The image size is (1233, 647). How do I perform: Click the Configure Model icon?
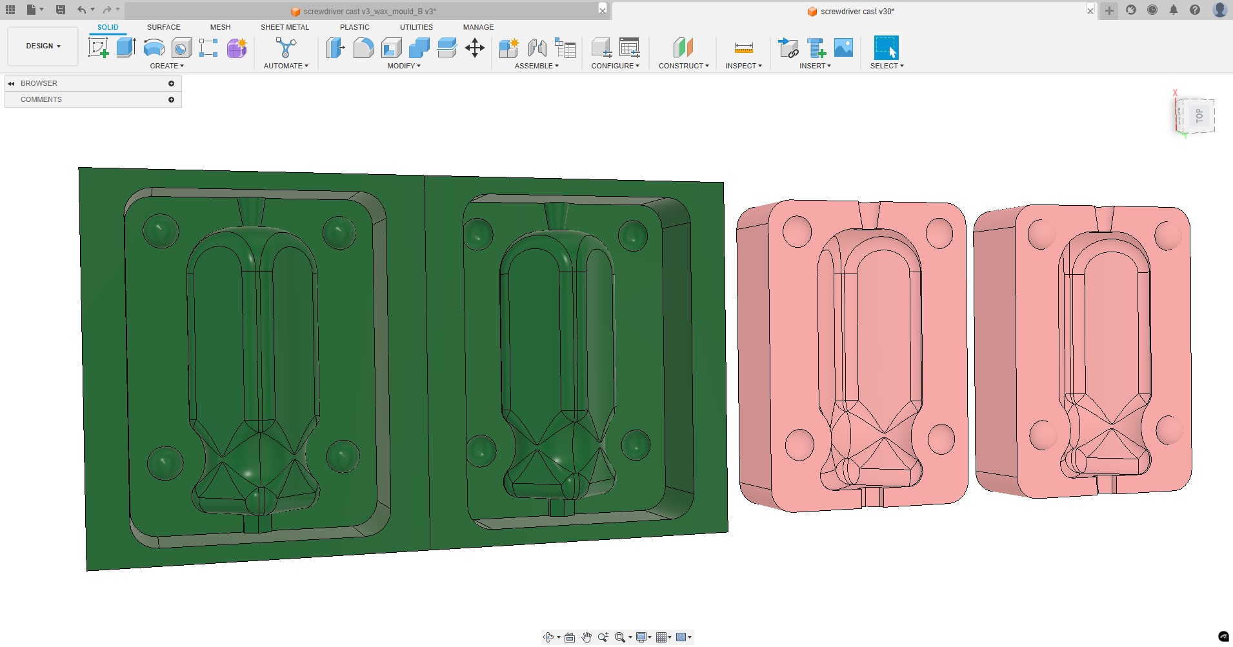coord(601,48)
